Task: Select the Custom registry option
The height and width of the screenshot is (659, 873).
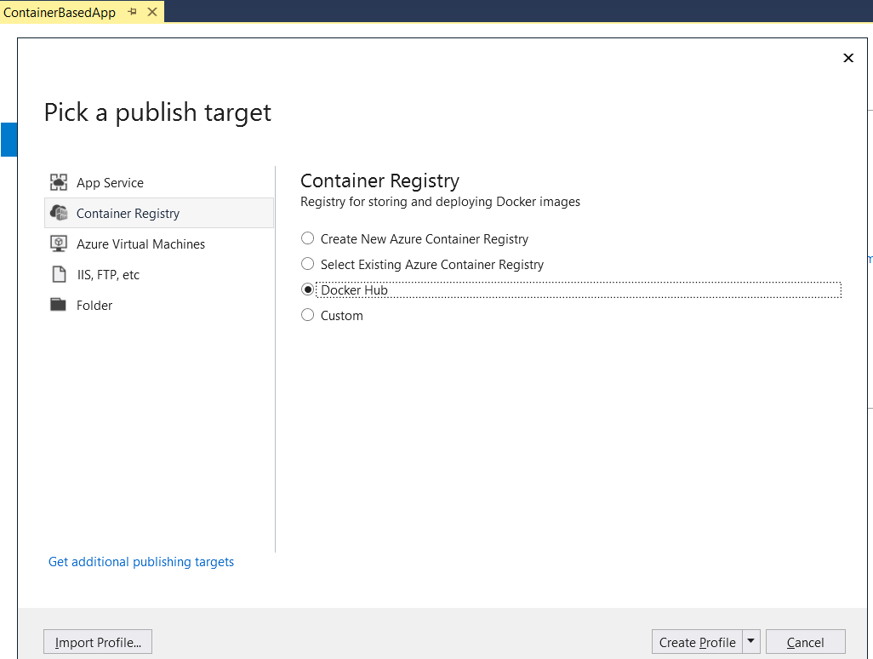Action: (x=307, y=315)
